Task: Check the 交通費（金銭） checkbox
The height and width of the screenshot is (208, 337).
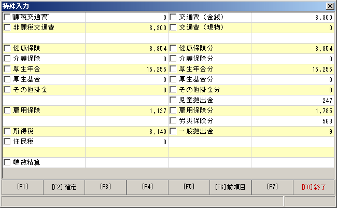Action: click(x=173, y=17)
